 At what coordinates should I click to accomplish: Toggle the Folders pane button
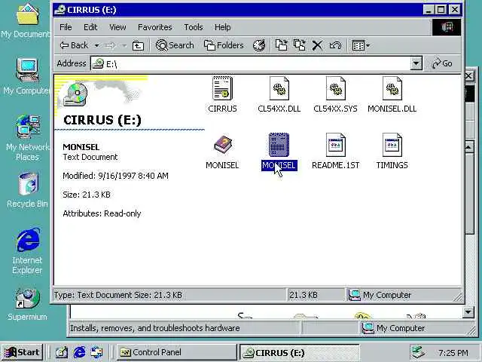pyautogui.click(x=224, y=45)
